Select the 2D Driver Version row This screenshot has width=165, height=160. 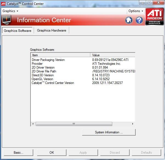pos(83,68)
